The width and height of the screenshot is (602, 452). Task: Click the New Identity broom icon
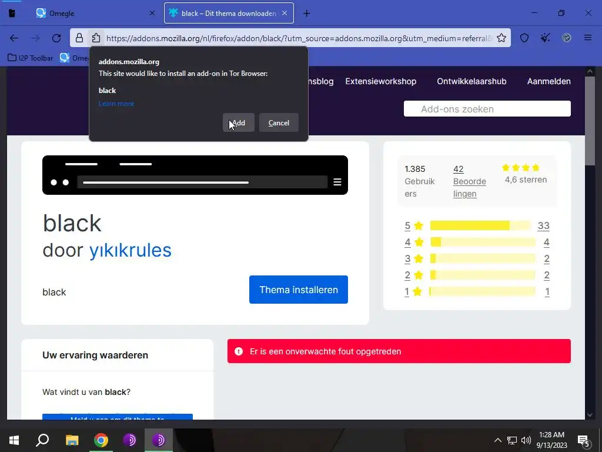pos(545,38)
